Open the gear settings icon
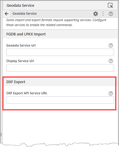The width and height of the screenshot is (119, 147). coord(96,14)
